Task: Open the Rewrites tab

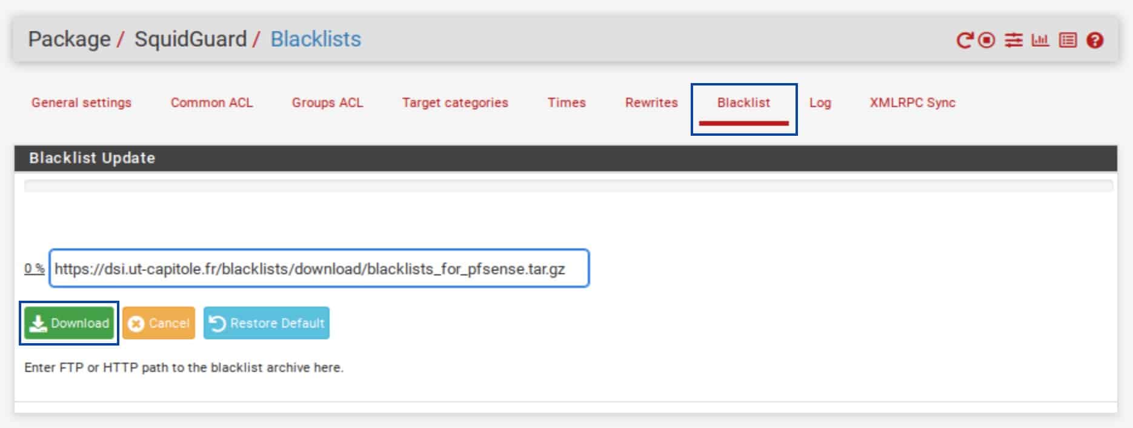Action: [x=651, y=102]
